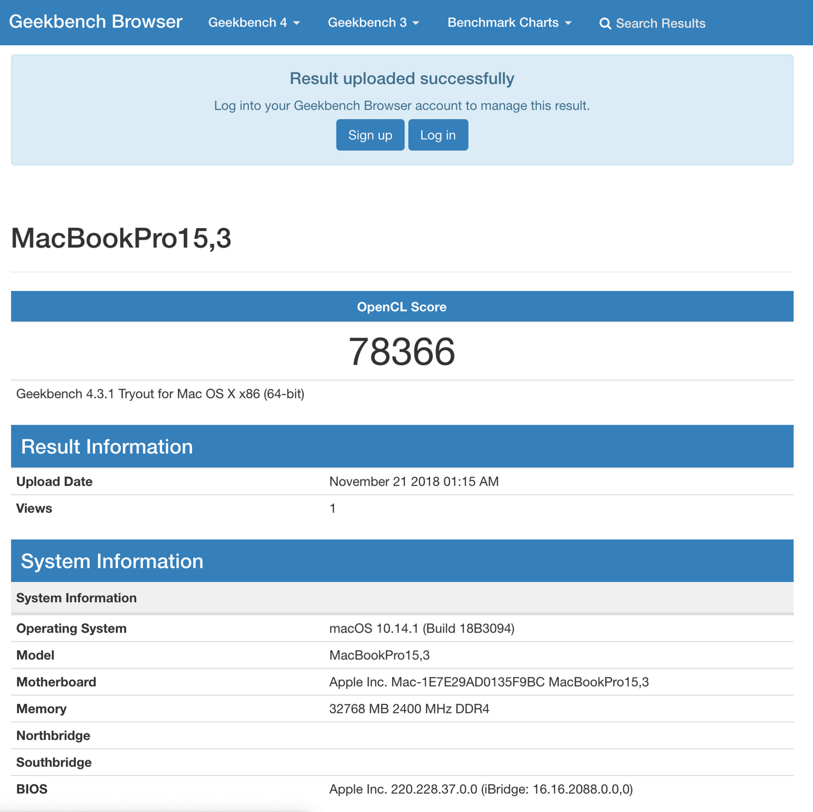Viewport: 813px width, 812px height.
Task: Click the OpenCL Score header
Action: pyautogui.click(x=402, y=306)
